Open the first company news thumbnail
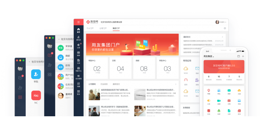 pos(94,95)
